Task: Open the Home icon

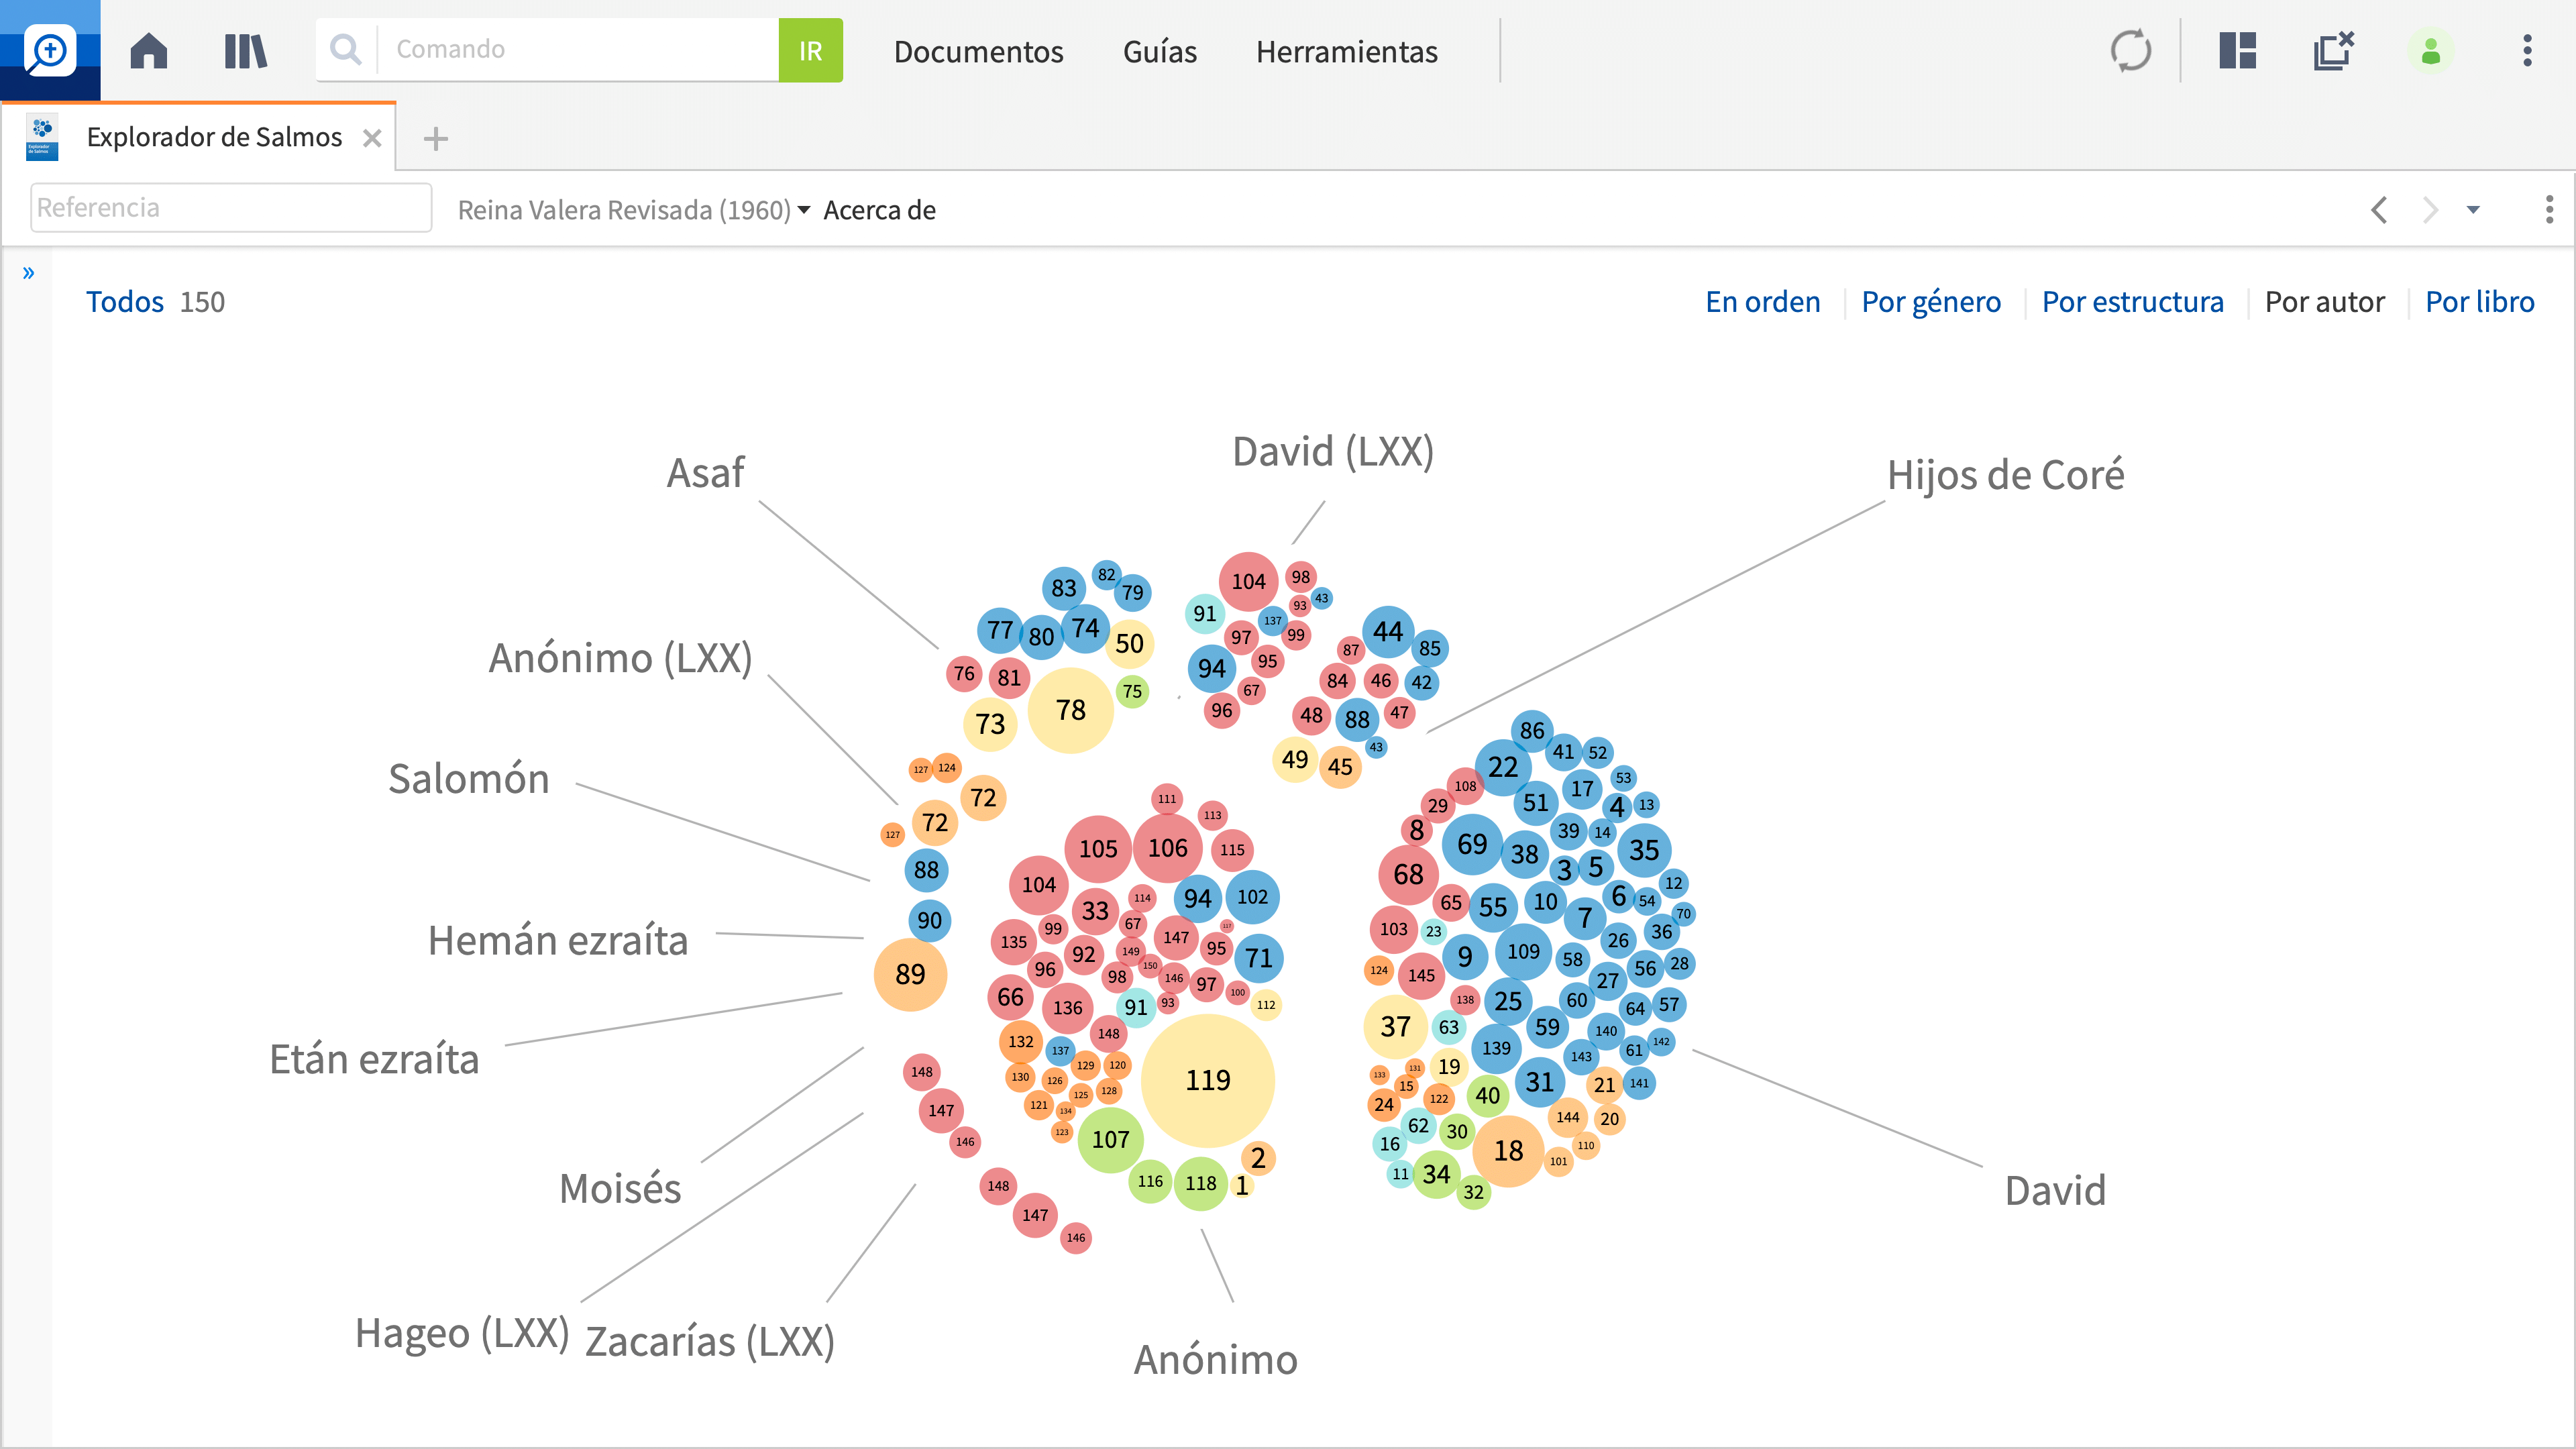Action: (x=148, y=50)
